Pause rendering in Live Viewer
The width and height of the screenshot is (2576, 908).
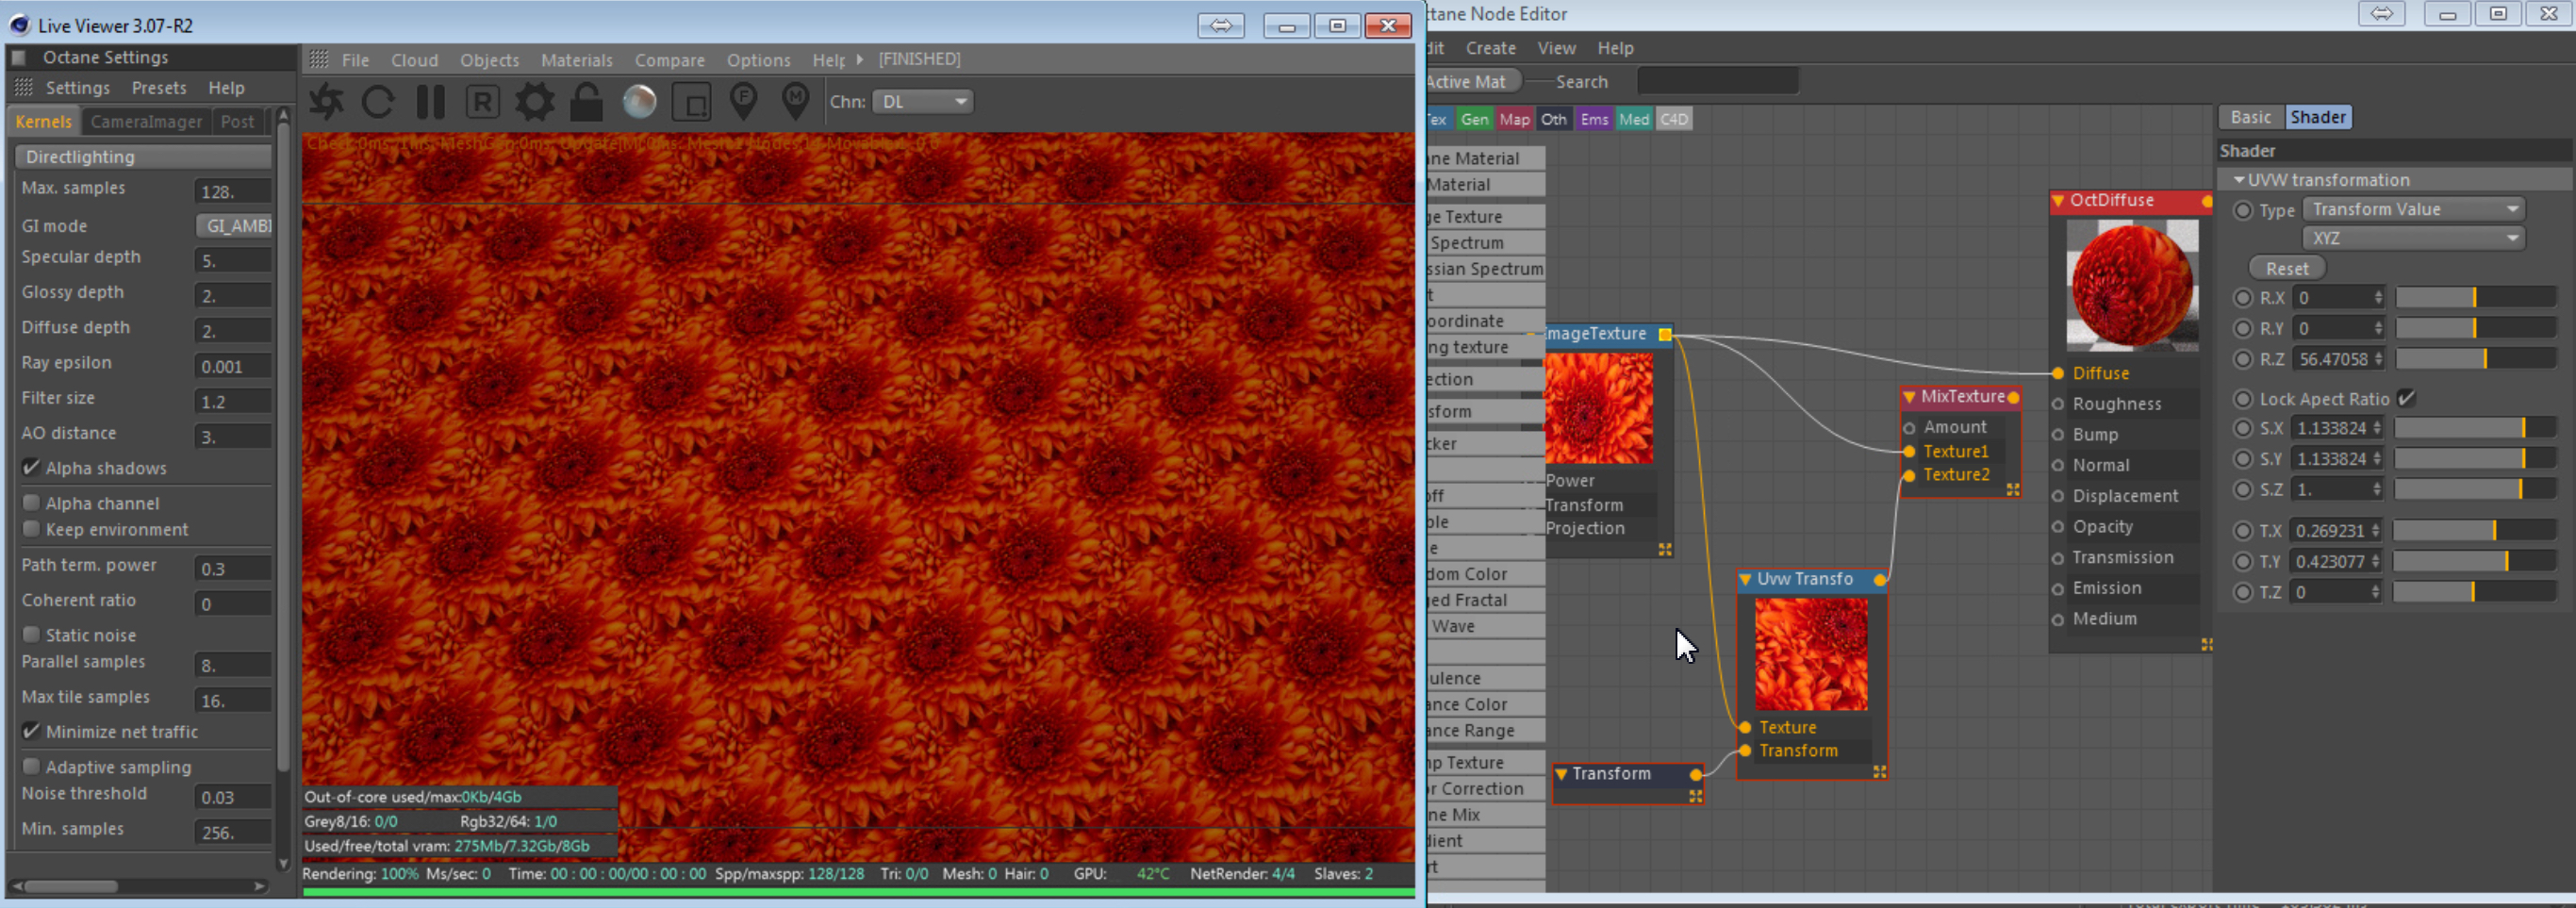(430, 102)
